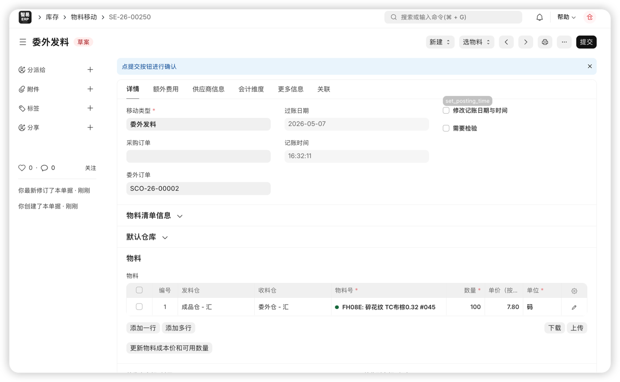620x382 pixels.
Task: Submit the document with 提交 button
Action: coord(586,42)
